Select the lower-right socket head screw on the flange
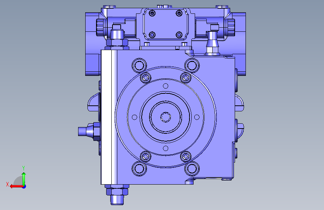The image size is (324, 210). (186, 157)
